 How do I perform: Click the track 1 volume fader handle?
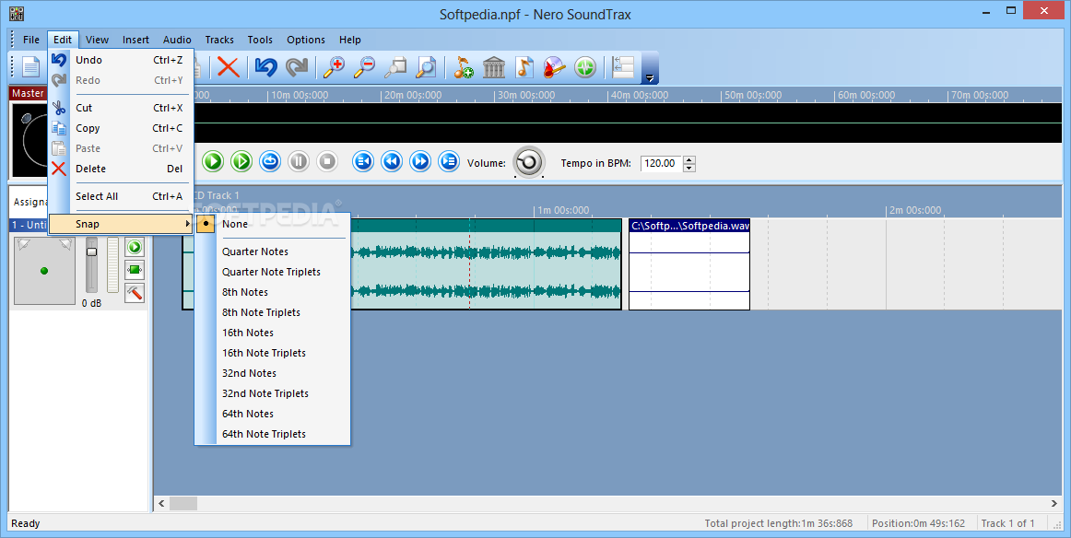pyautogui.click(x=91, y=251)
